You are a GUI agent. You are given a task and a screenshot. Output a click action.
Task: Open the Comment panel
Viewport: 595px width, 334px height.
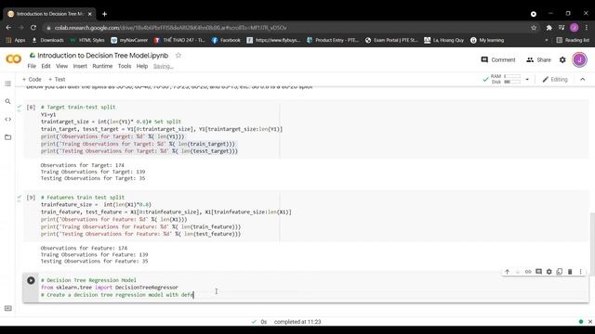(498, 59)
